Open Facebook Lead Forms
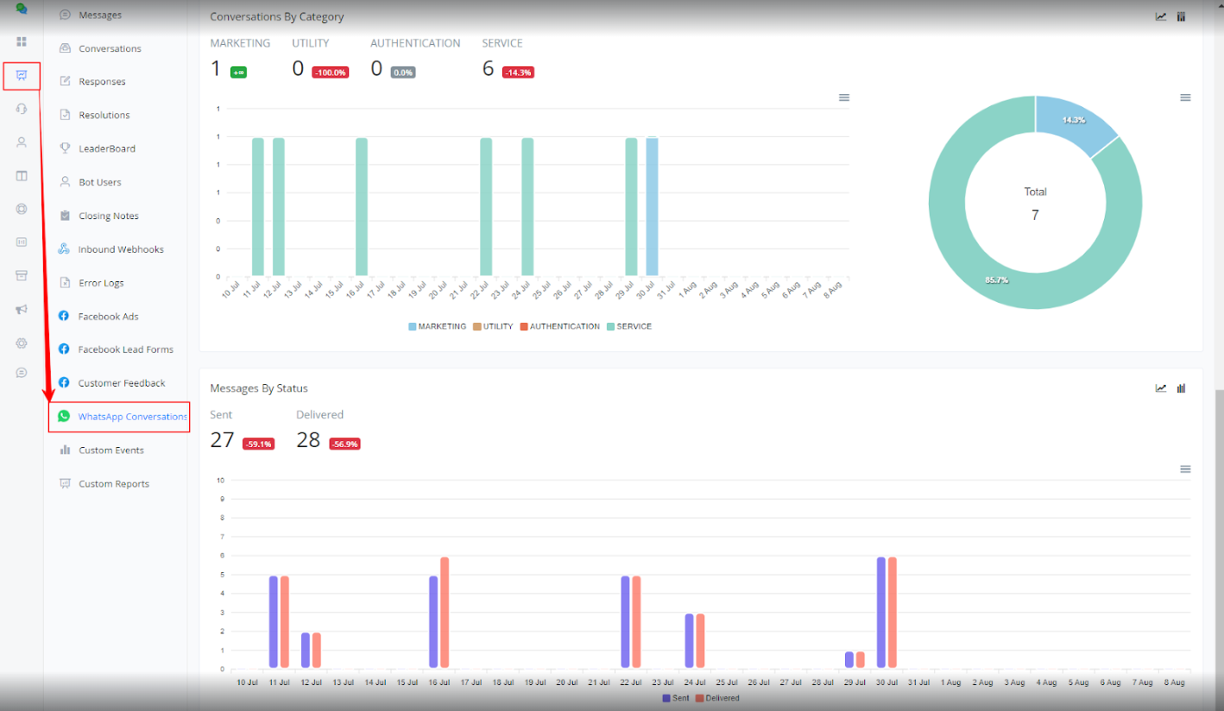Screen dimensions: 1224x711 tap(125, 349)
